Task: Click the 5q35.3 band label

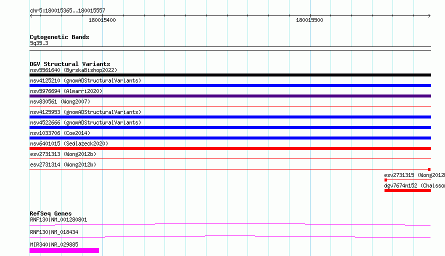Action: [39, 43]
